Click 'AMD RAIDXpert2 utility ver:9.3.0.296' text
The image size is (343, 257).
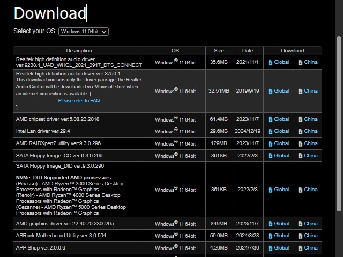(x=58, y=143)
